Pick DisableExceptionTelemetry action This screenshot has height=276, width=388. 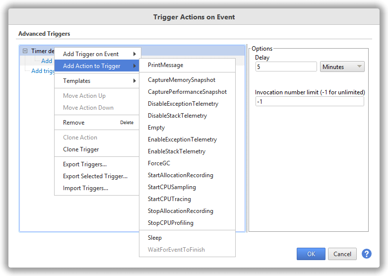[188, 103]
